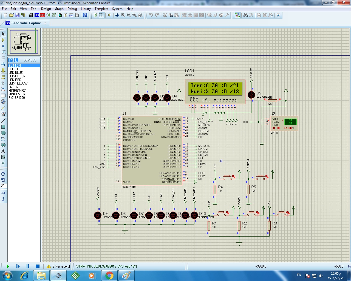Create a new project with the blank page icon
The width and height of the screenshot is (351, 281).
point(5,15)
